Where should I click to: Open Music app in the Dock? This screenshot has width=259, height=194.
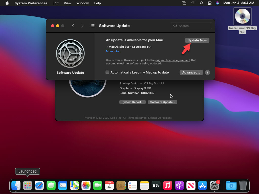pos(168,185)
